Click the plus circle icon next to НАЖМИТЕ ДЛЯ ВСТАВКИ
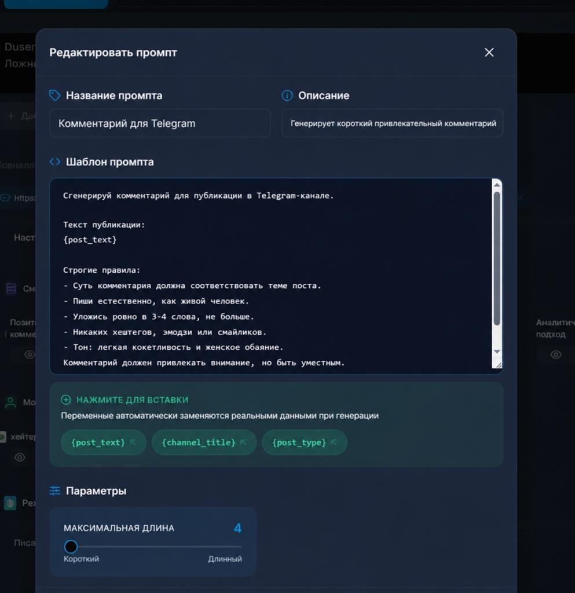Viewport: 575px width, 593px height. click(66, 400)
